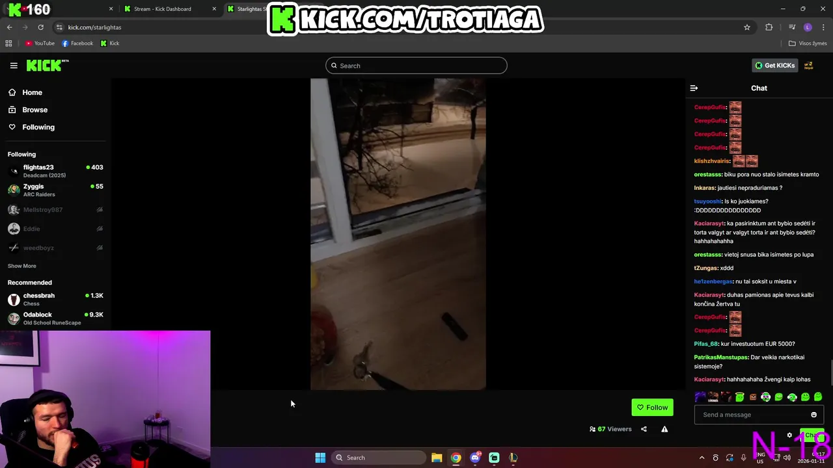
Task: Click username he1zenbergas in chat
Action: 713,281
